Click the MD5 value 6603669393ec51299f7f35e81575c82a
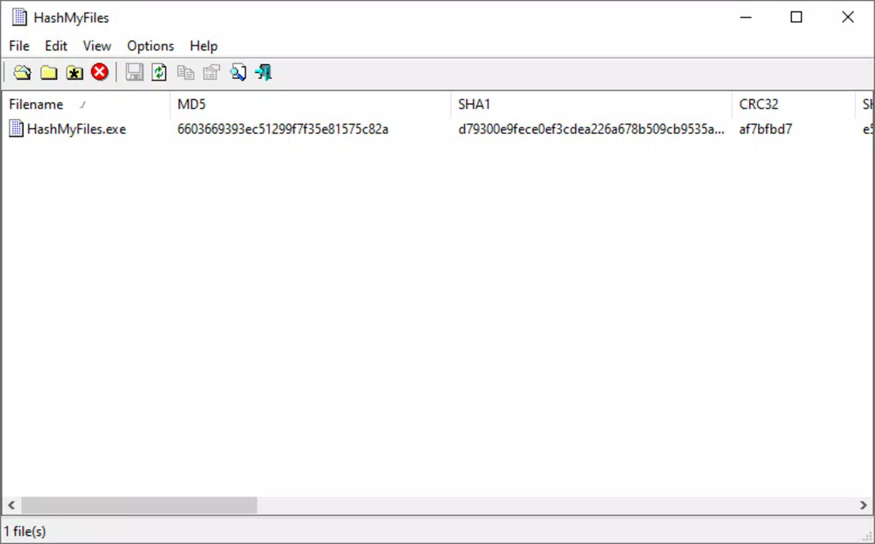The height and width of the screenshot is (544, 875). pos(283,129)
